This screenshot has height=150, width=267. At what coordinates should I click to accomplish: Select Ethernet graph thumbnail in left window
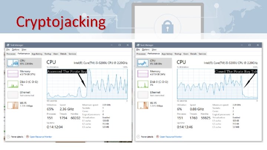coord(13,94)
